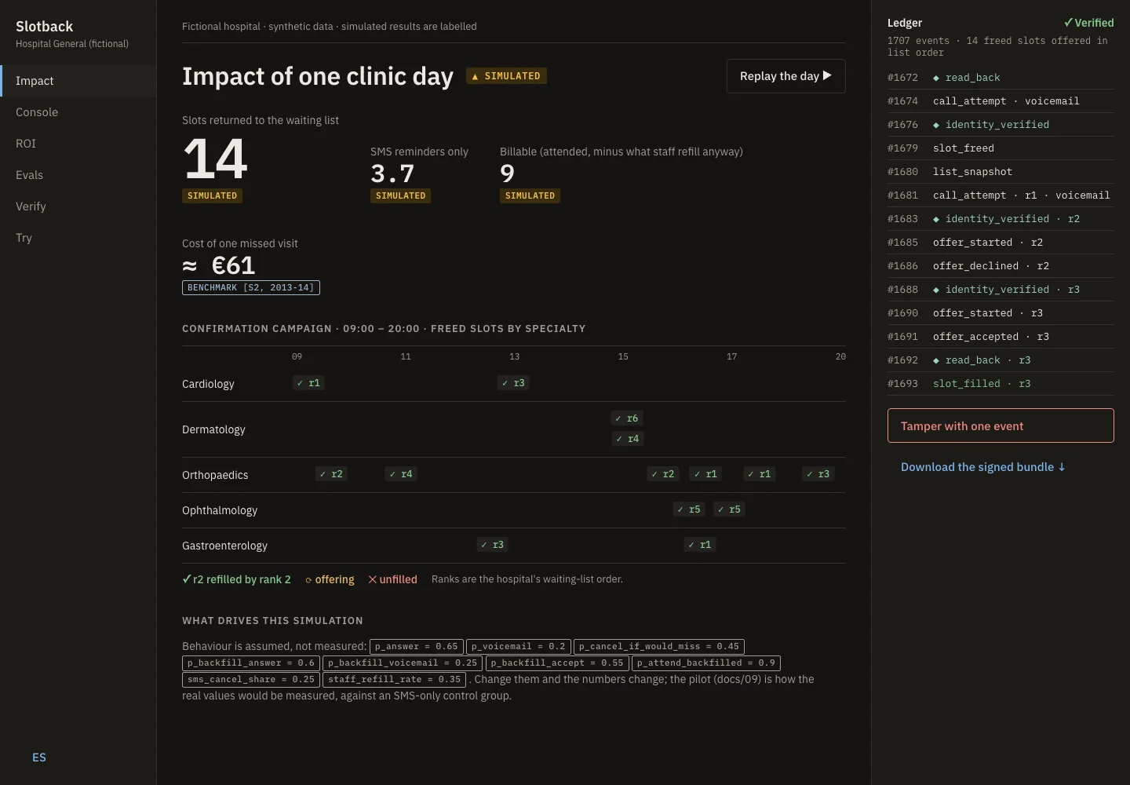1130x785 pixels.
Task: Select the Gastroenterology r1 slot chip
Action: [x=700, y=545]
